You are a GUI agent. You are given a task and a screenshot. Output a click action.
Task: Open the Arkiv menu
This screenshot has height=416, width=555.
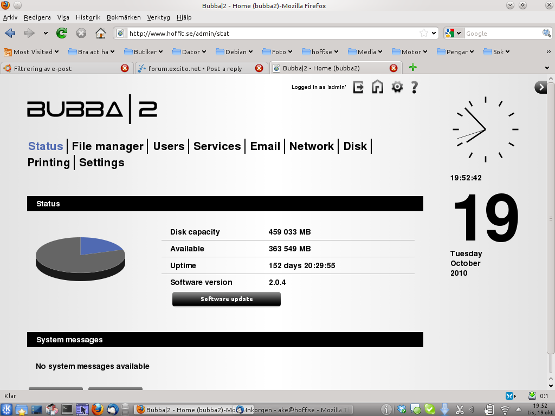tap(10, 17)
